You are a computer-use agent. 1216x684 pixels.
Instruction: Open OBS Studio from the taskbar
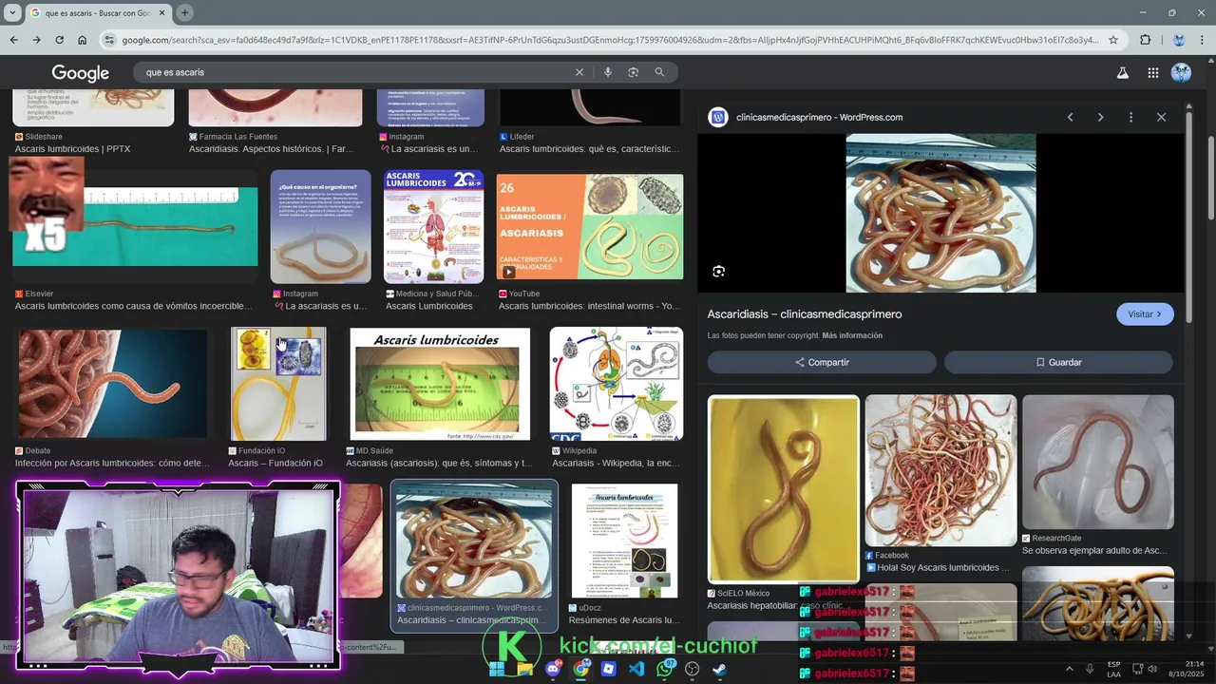click(693, 669)
